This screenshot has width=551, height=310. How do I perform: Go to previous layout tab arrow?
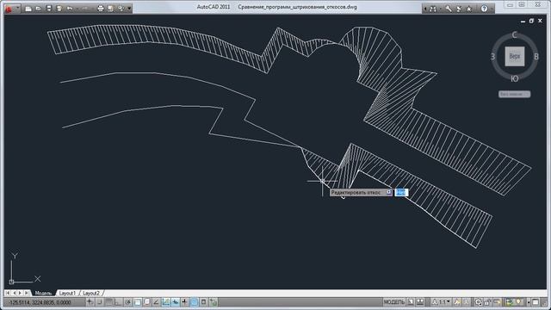pyautogui.click(x=14, y=293)
